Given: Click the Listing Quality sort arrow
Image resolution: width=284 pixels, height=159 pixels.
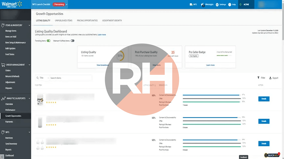Looking at the screenshot, I should click(155, 85).
